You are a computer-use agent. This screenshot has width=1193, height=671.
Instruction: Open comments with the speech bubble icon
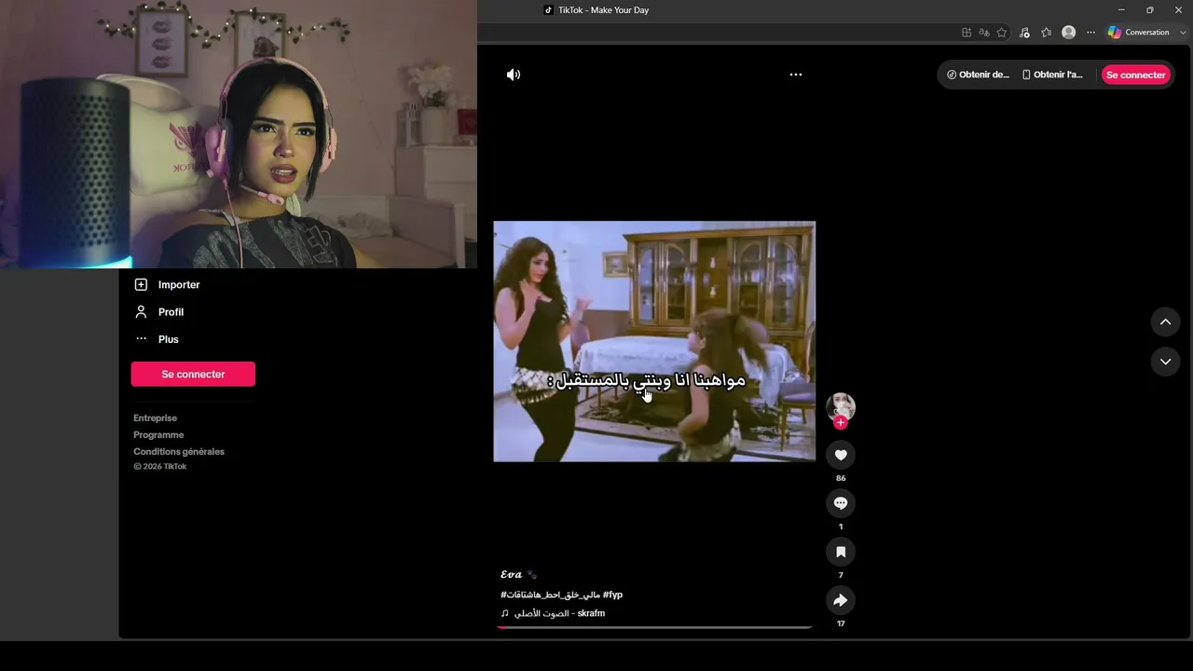click(x=841, y=503)
